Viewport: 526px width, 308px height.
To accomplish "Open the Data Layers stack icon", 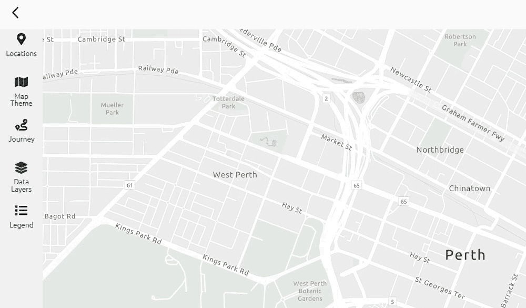I will point(21,167).
